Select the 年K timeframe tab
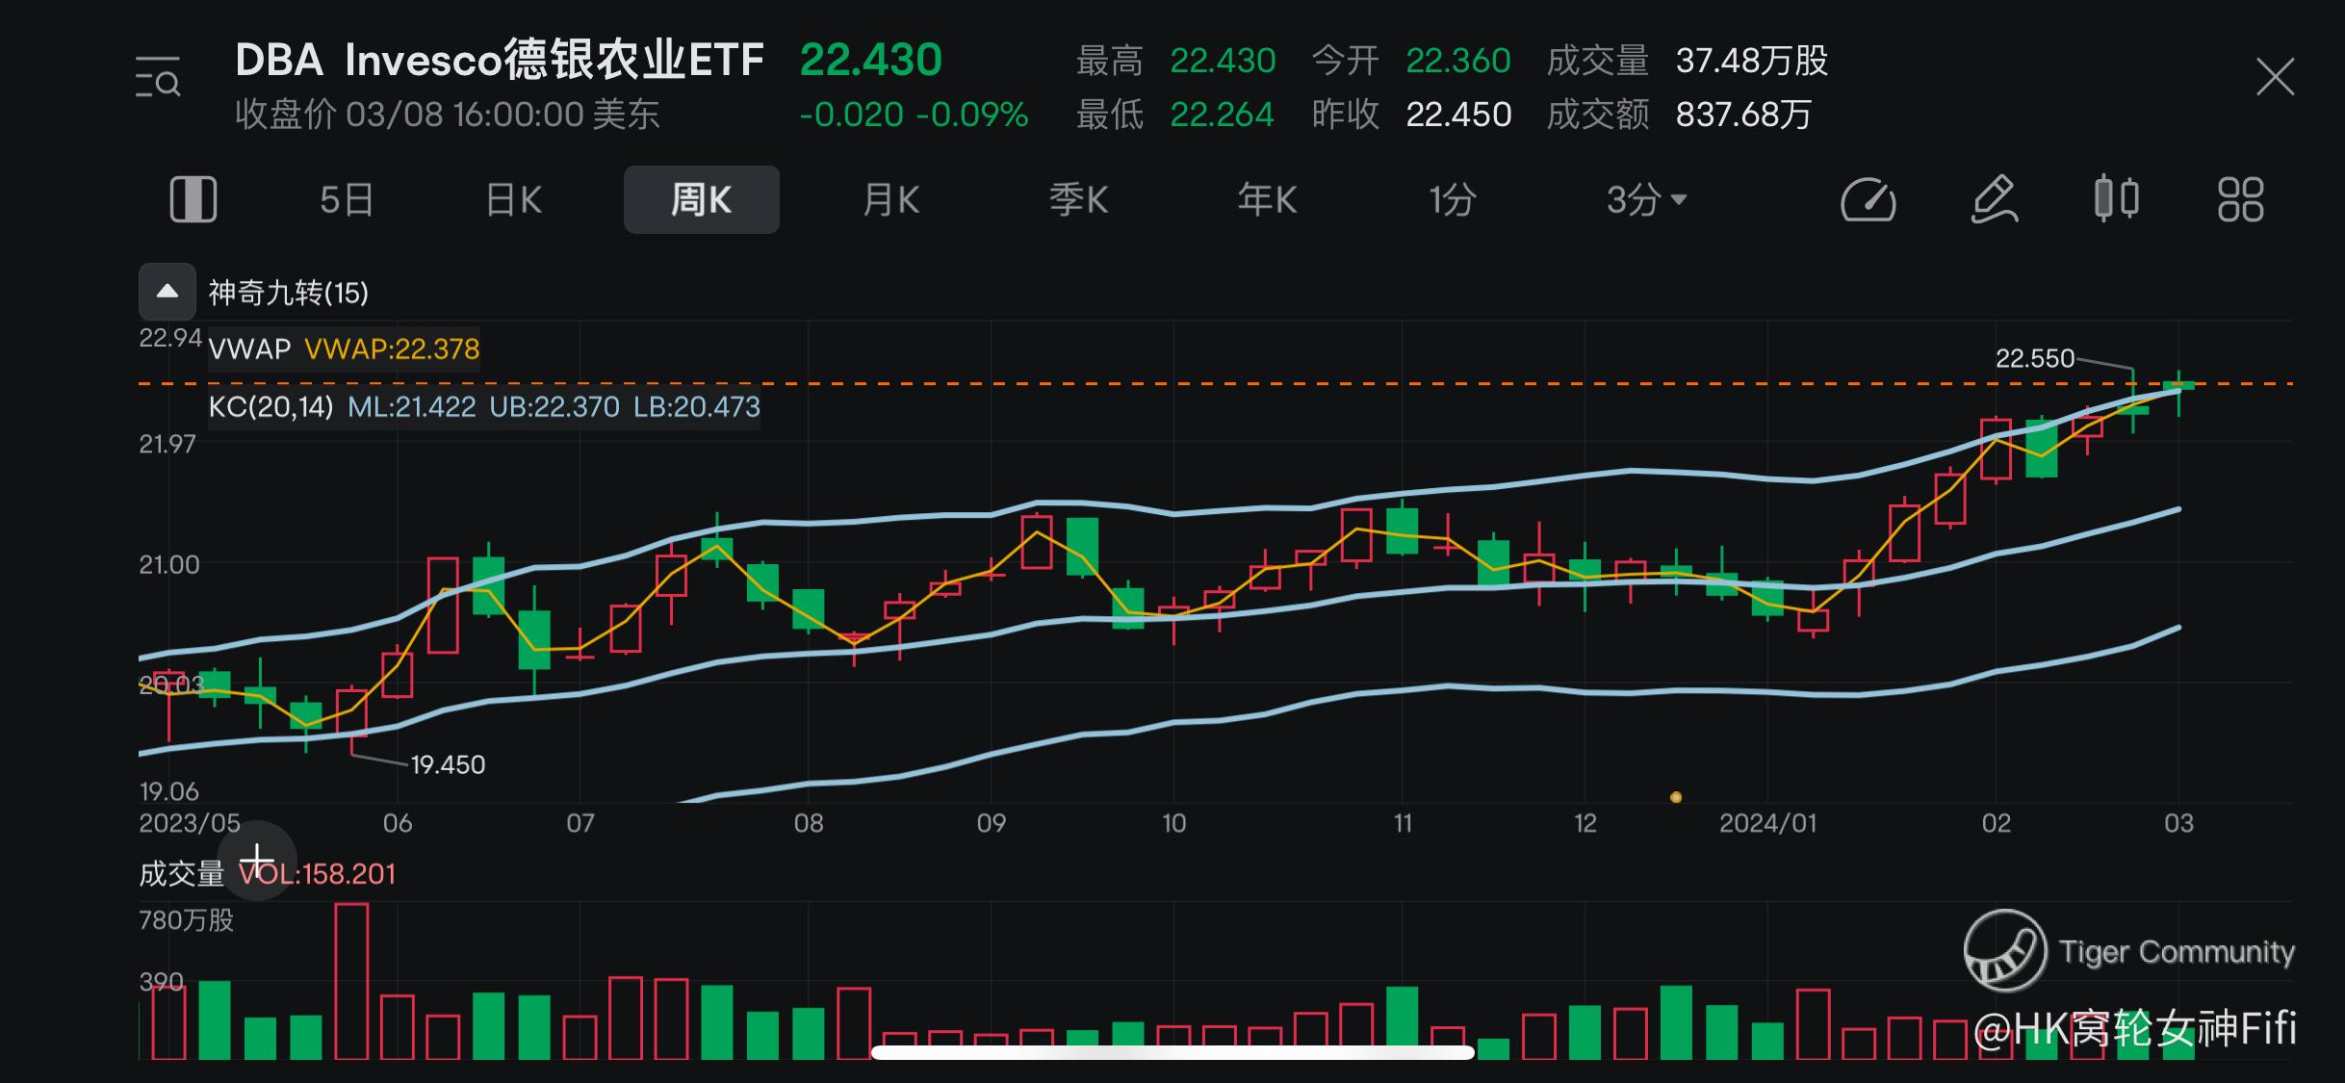Image resolution: width=2345 pixels, height=1083 pixels. 1267,200
